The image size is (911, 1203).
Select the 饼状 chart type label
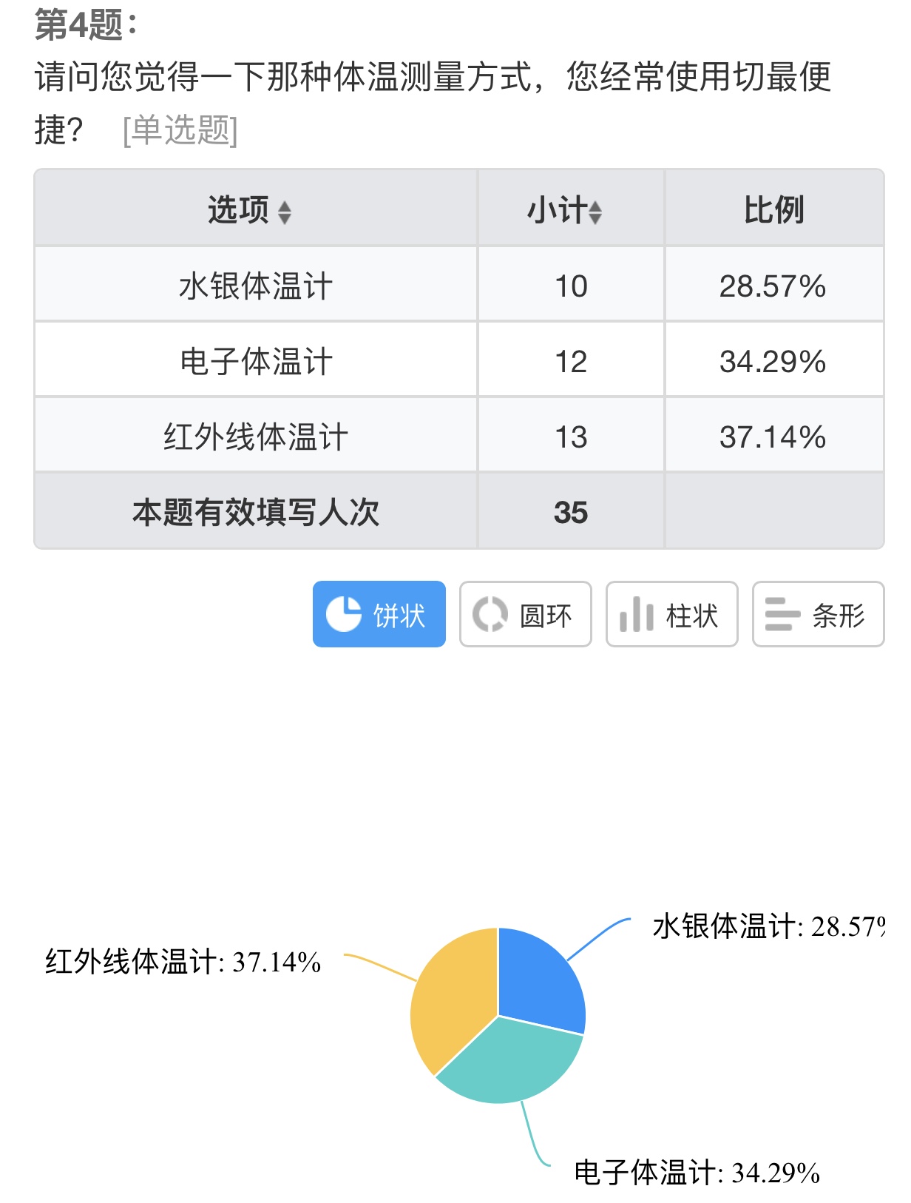(x=399, y=616)
